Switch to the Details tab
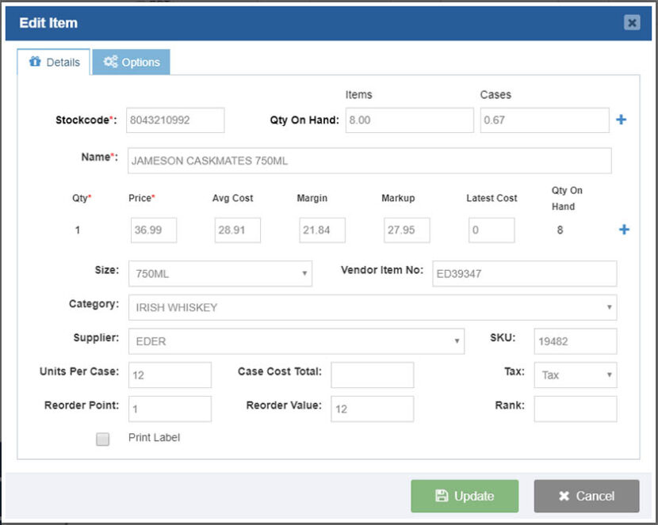The height and width of the screenshot is (525, 658). 53,62
